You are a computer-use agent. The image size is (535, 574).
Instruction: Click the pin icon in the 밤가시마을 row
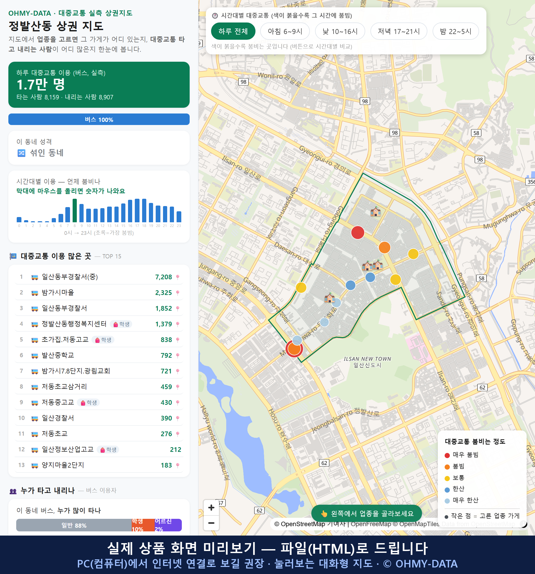(178, 293)
